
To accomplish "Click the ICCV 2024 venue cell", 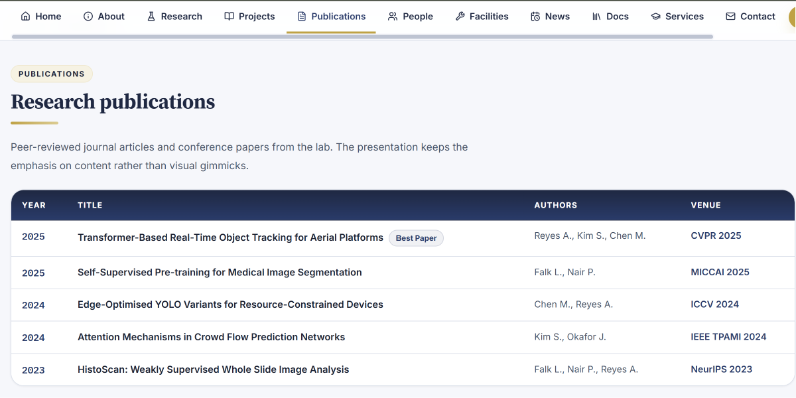I will (714, 304).
